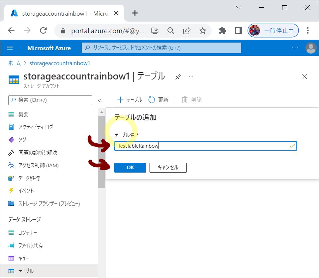Open the Azure portal hamburger menu
Image resolution: width=319 pixels, height=278 pixels.
pyautogui.click(x=10, y=48)
